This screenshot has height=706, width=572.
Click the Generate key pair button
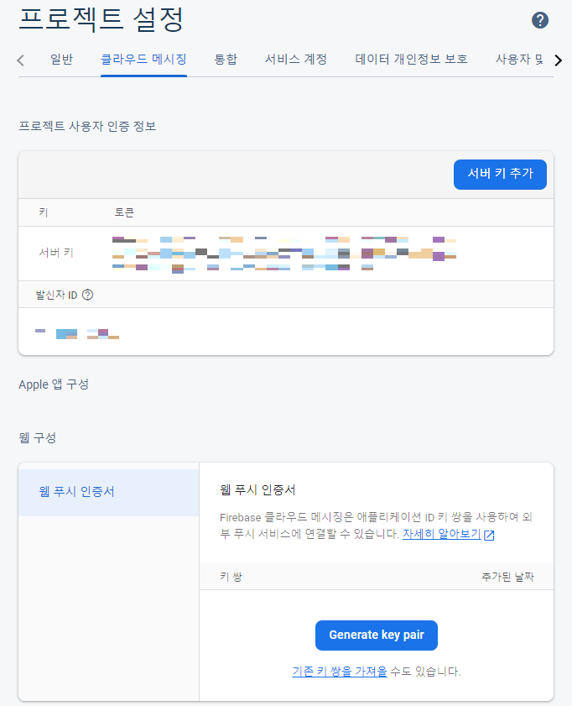point(377,635)
